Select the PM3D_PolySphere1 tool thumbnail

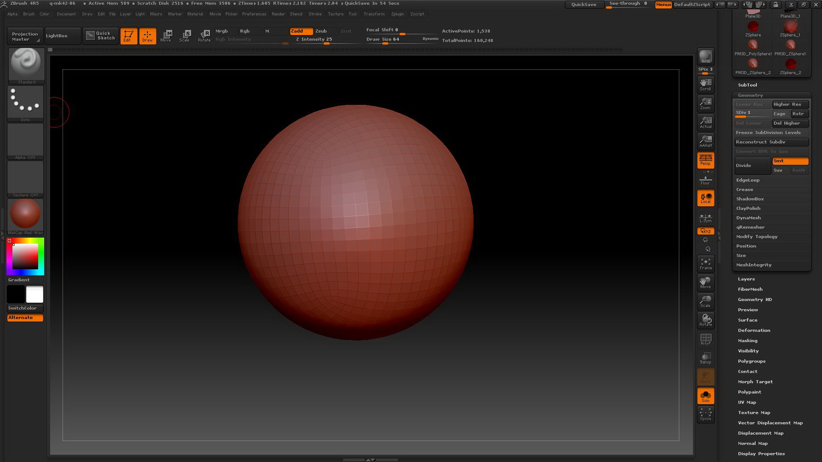(753, 48)
